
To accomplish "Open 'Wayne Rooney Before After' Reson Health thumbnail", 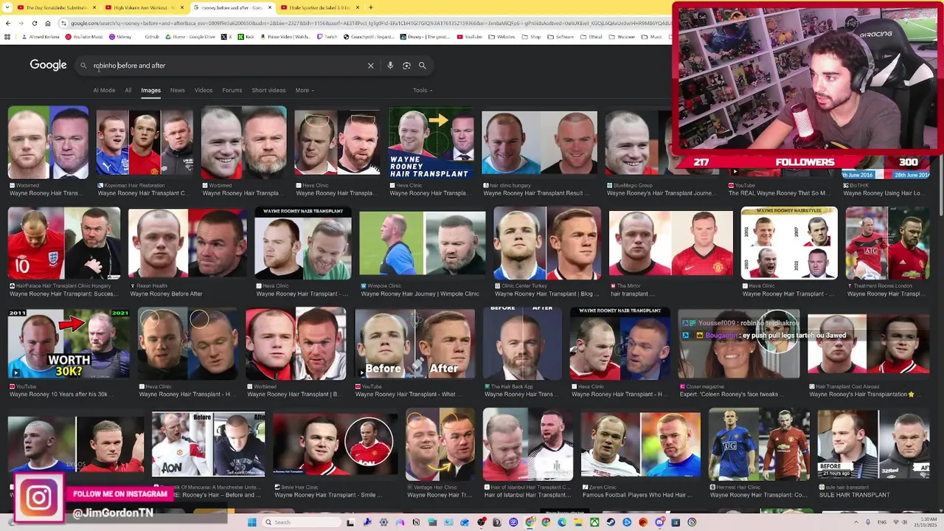I will pyautogui.click(x=187, y=243).
